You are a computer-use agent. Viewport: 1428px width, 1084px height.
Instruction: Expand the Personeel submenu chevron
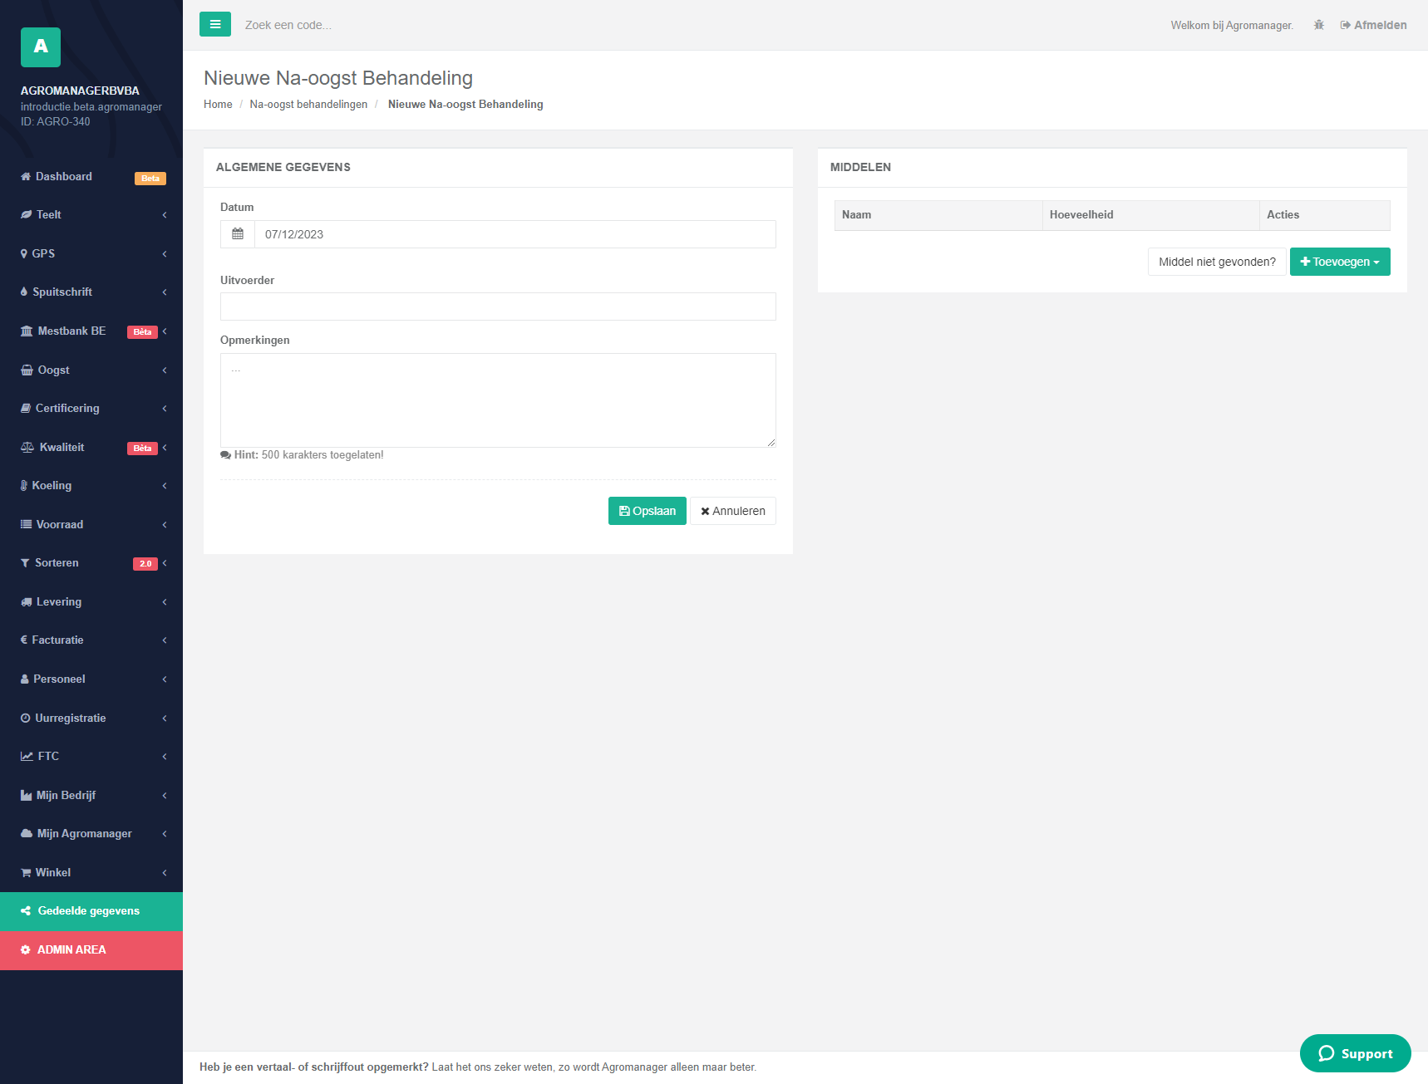click(x=165, y=679)
